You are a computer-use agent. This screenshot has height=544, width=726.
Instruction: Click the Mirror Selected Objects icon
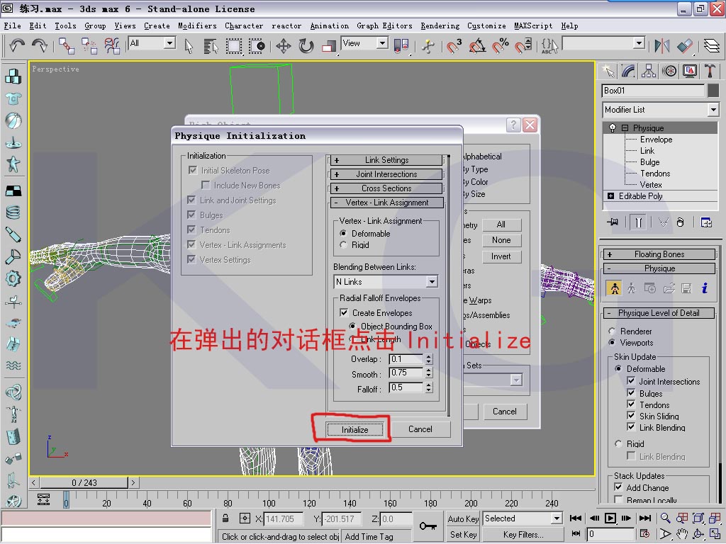pyautogui.click(x=661, y=46)
